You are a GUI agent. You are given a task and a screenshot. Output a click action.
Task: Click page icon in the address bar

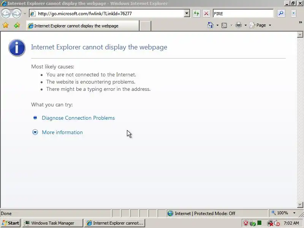click(33, 14)
